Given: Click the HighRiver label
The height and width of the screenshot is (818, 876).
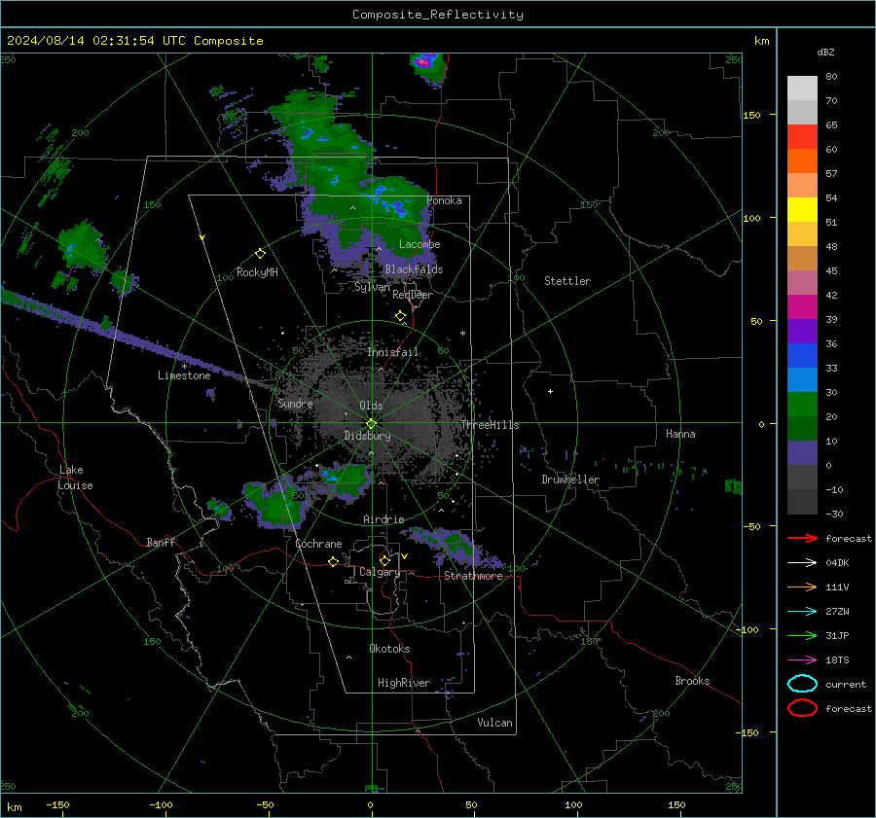Looking at the screenshot, I should pyautogui.click(x=404, y=683).
